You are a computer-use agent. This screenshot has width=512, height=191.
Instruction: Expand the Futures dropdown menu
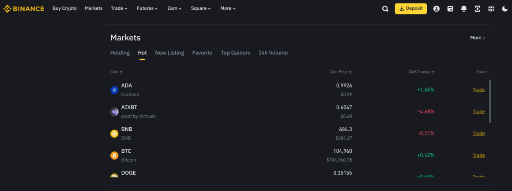(147, 8)
